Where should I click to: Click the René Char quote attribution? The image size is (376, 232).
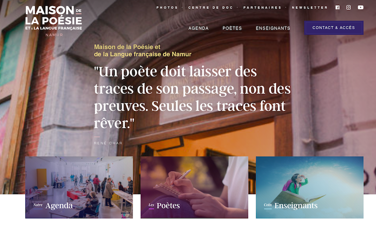coord(108,143)
